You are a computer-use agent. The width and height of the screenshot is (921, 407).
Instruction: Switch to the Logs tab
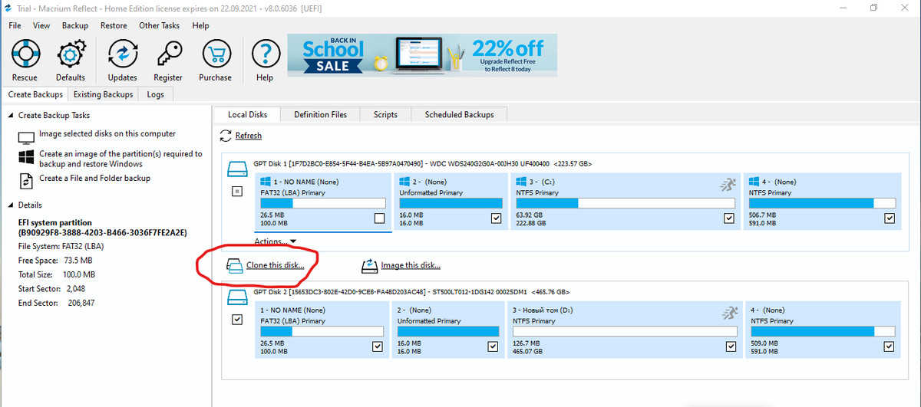[156, 94]
